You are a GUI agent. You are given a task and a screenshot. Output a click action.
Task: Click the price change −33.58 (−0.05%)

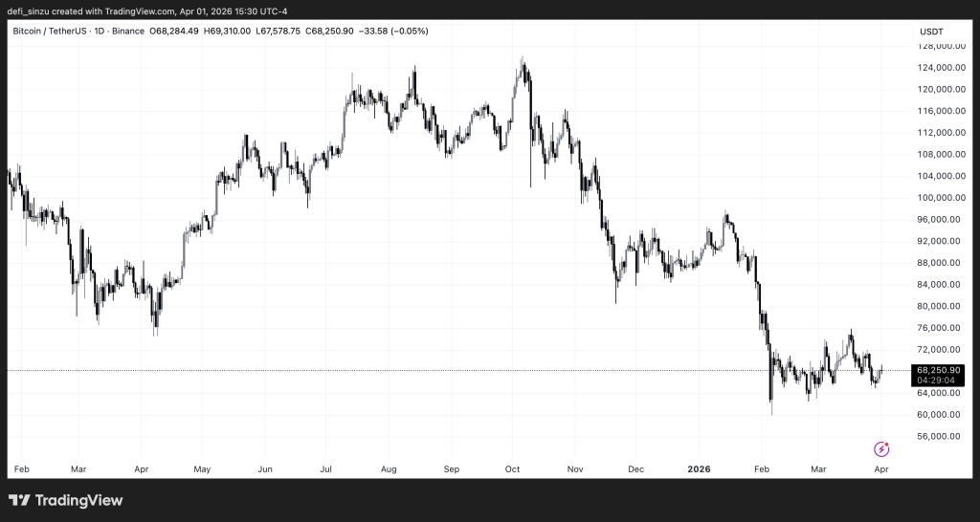pos(392,32)
